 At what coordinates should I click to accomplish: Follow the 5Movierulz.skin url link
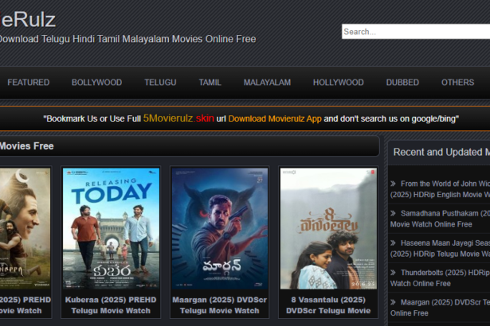[178, 118]
